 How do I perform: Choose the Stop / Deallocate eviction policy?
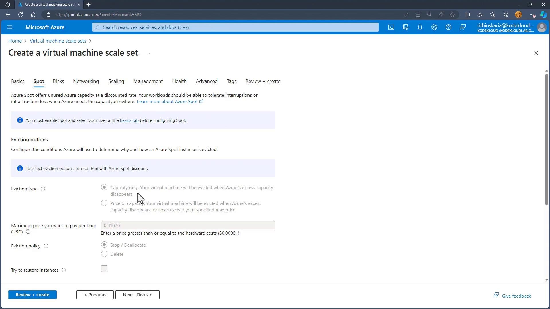[x=104, y=245]
